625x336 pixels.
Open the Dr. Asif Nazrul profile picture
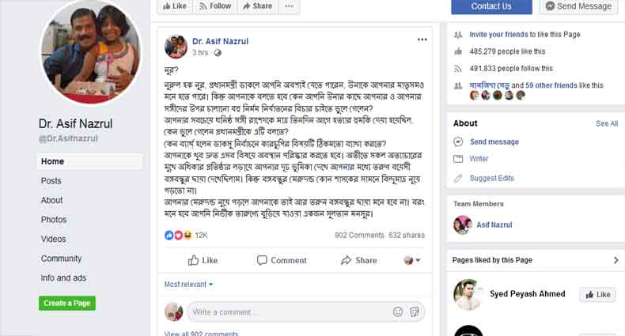pyautogui.click(x=90, y=54)
